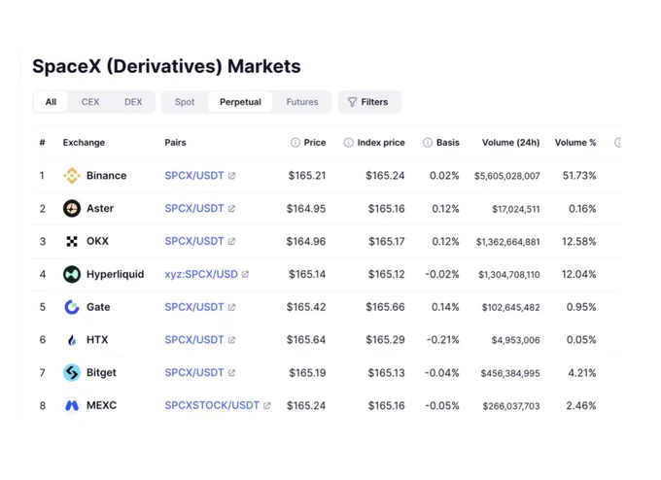Click external link icon in Gate row
661x480 pixels.
click(x=231, y=307)
